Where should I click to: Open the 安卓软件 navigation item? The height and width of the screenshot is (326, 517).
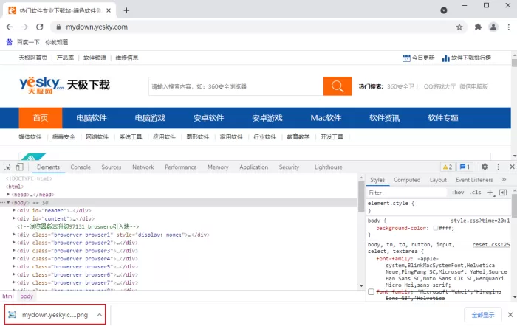click(209, 118)
